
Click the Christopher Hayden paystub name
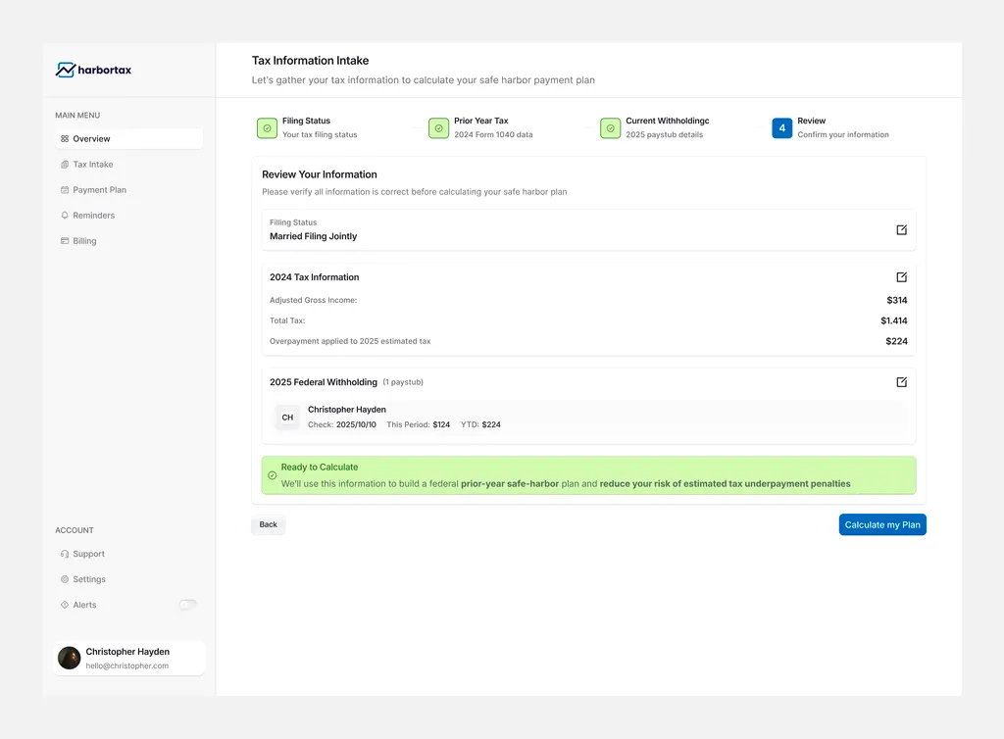[347, 410]
